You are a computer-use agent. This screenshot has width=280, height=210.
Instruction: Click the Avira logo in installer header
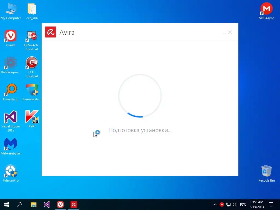click(51, 32)
